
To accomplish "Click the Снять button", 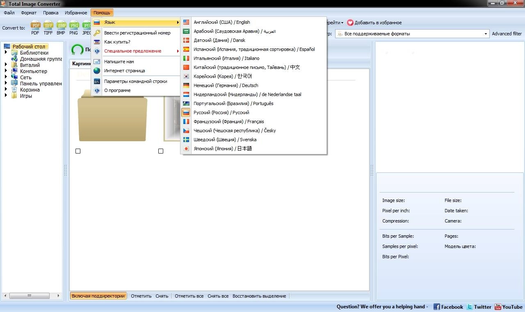I will 162,296.
